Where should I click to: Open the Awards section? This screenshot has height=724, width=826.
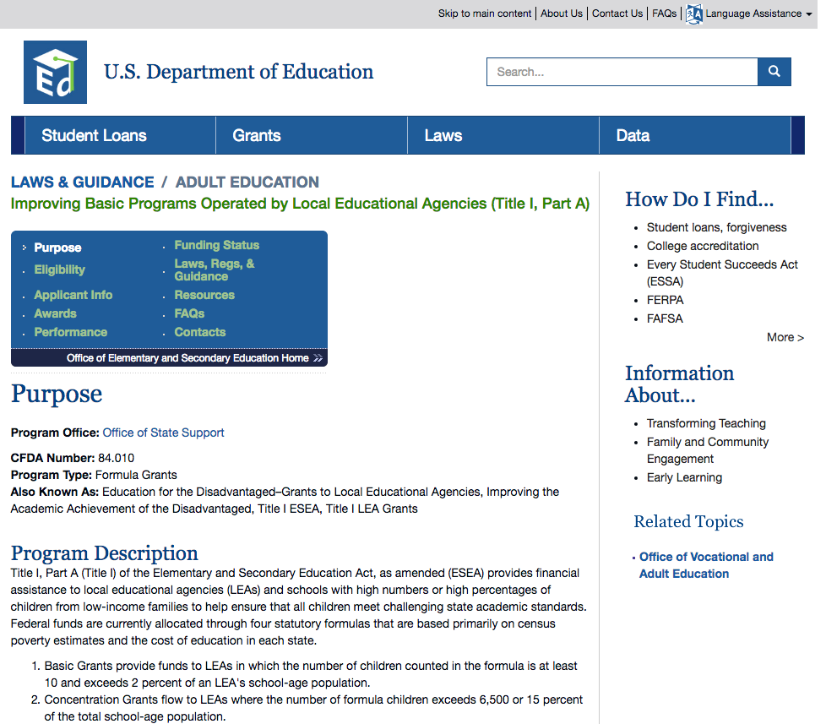(x=55, y=313)
